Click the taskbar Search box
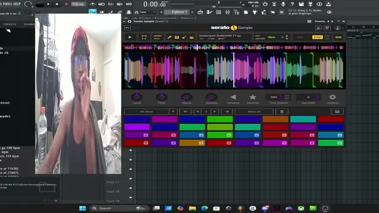The height and width of the screenshot is (213, 379). point(119,208)
